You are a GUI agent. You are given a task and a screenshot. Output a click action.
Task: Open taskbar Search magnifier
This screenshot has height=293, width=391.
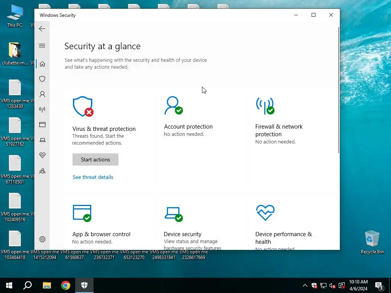pyautogui.click(x=27, y=285)
